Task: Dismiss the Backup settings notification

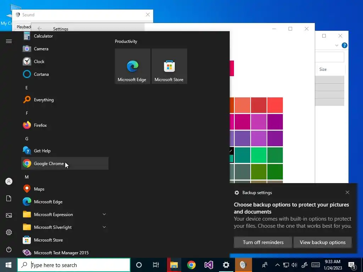Action: click(347, 192)
